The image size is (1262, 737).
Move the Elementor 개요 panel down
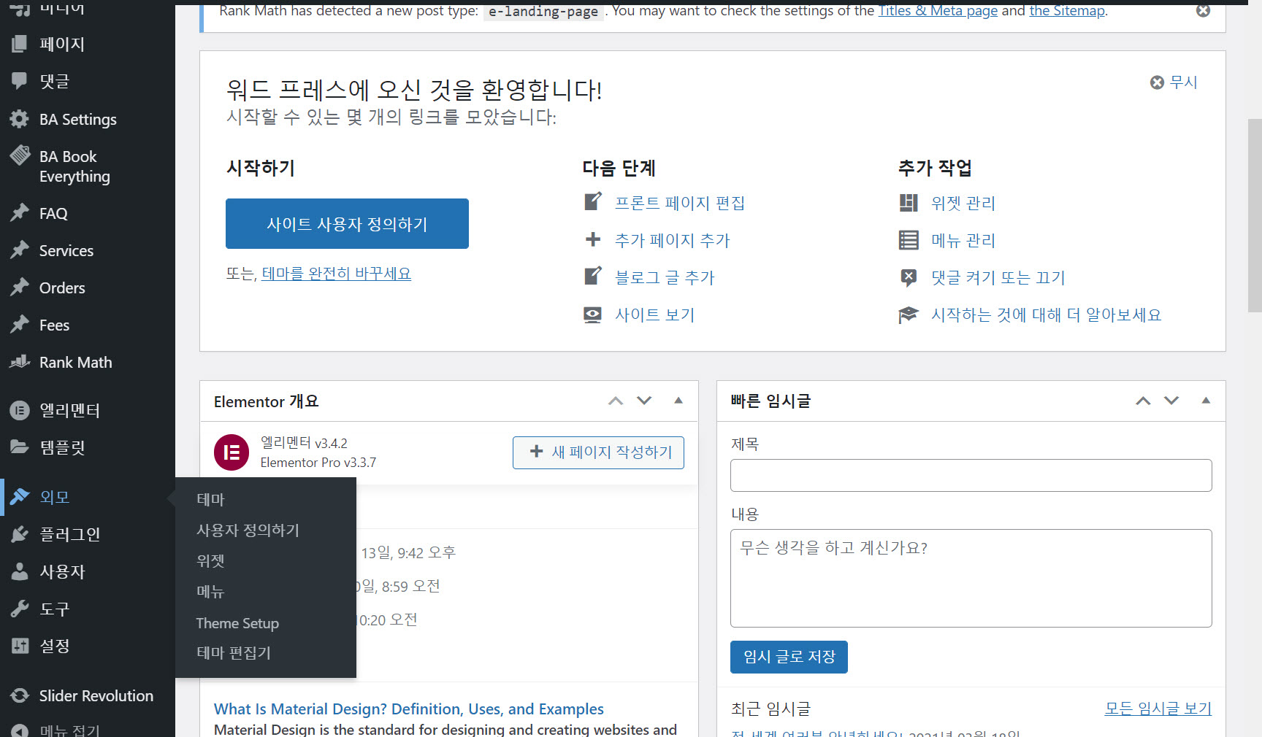(x=644, y=401)
